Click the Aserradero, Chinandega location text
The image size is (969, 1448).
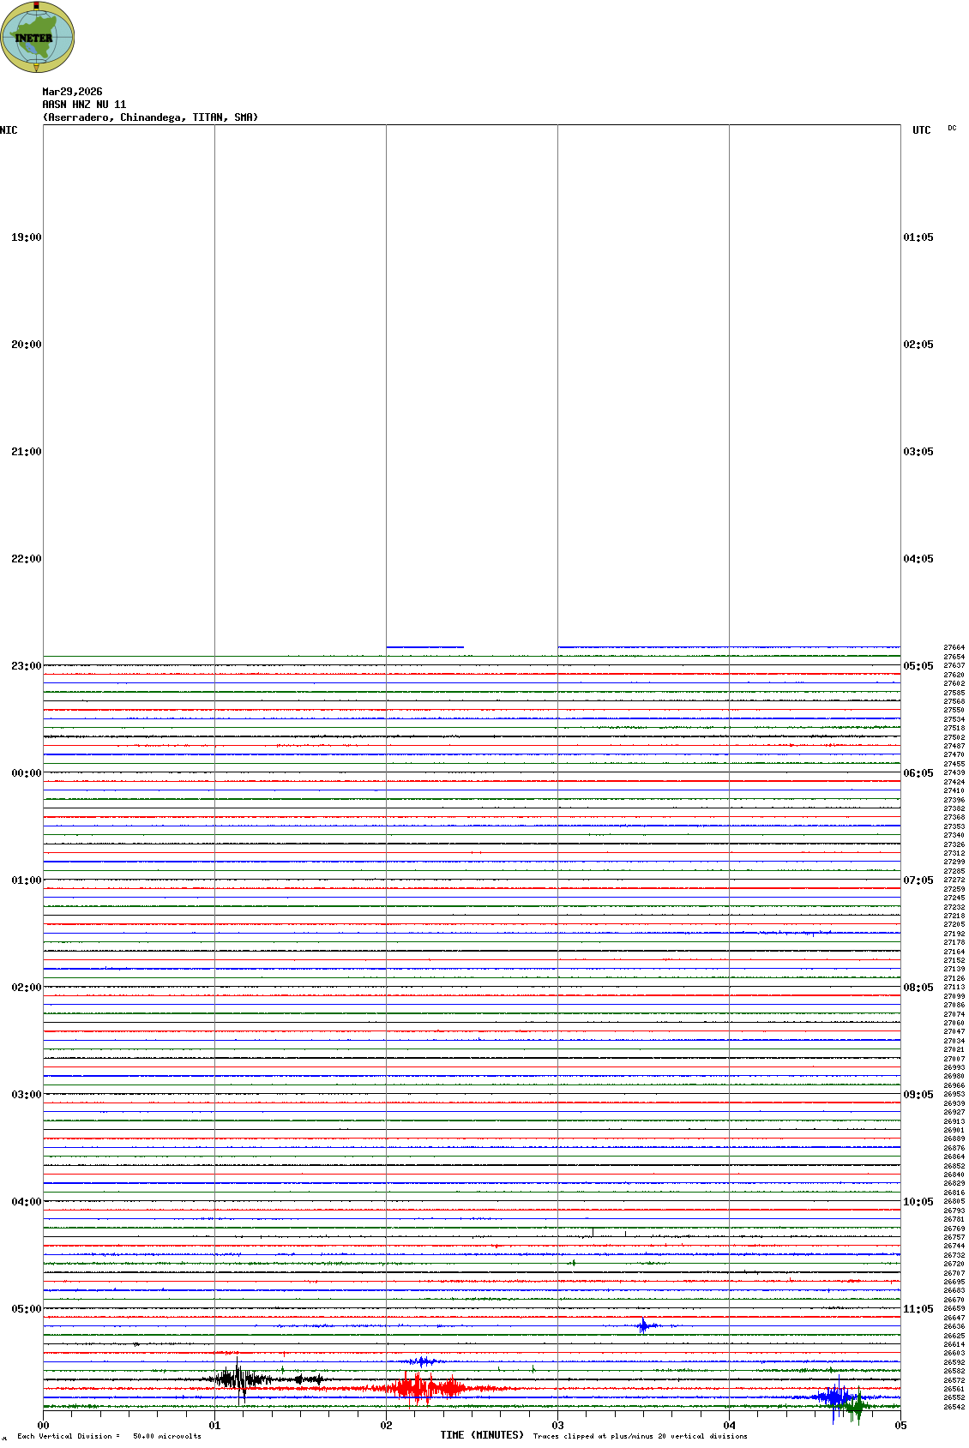click(x=150, y=117)
